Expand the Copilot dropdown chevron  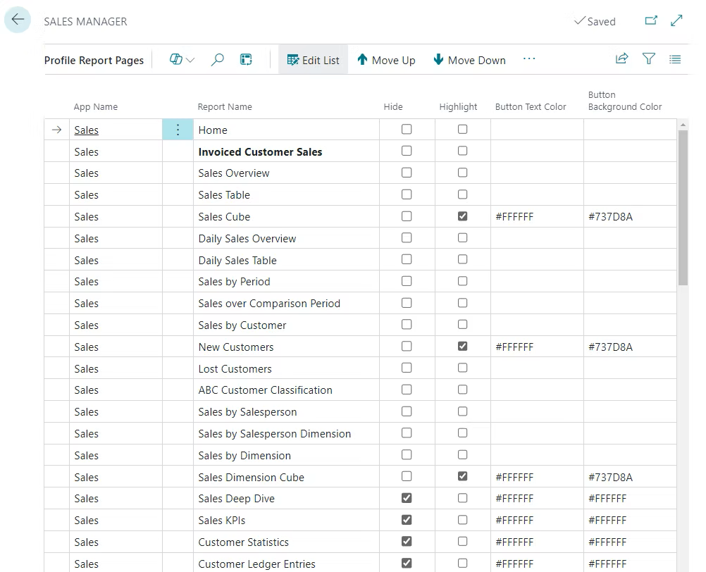[x=190, y=60]
